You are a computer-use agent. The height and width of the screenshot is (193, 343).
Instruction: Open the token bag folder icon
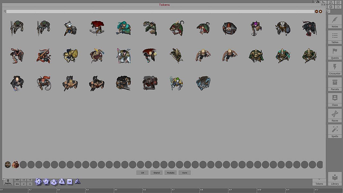pos(15,165)
